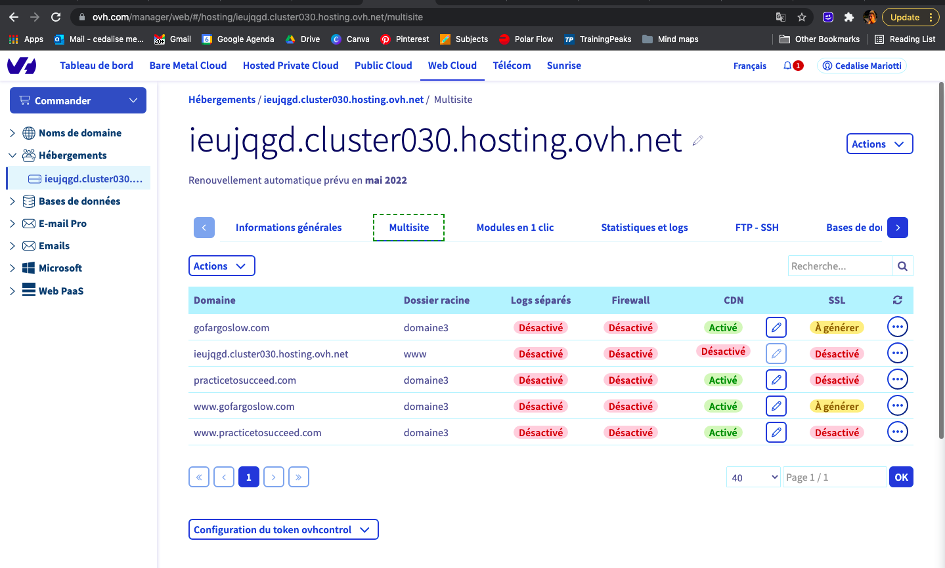The height and width of the screenshot is (568, 945).
Task: Follow the Hébergements breadcrumb link
Action: (x=222, y=100)
